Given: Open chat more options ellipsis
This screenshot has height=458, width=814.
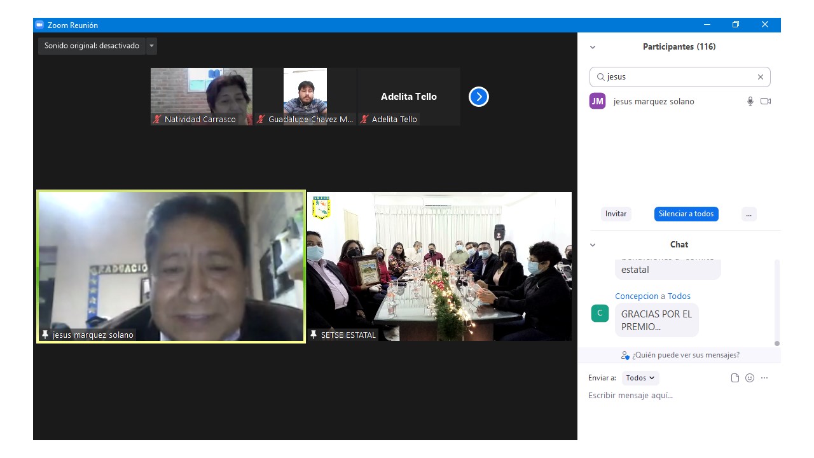Looking at the screenshot, I should [x=764, y=378].
